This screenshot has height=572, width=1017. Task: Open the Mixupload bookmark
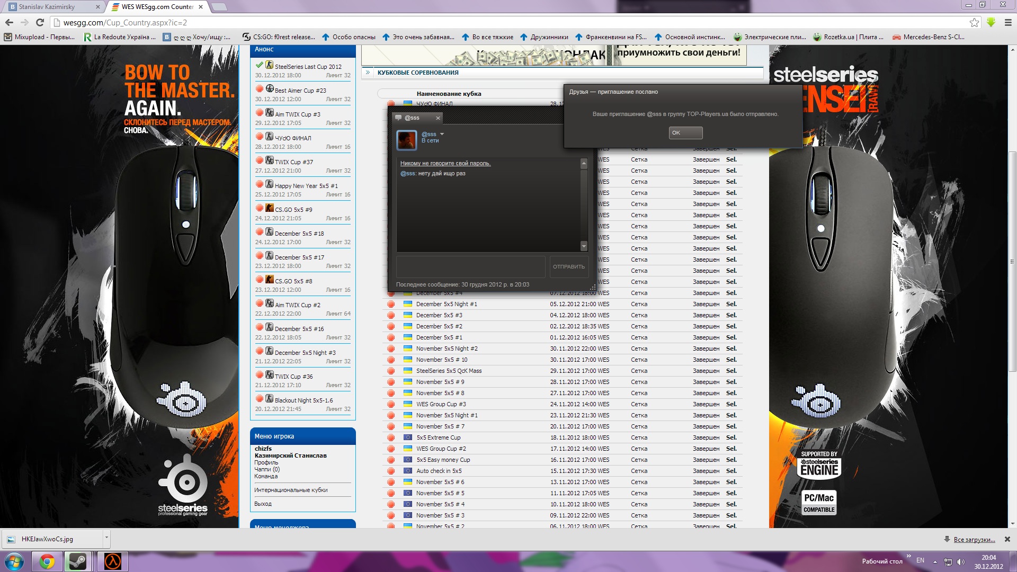click(x=40, y=37)
